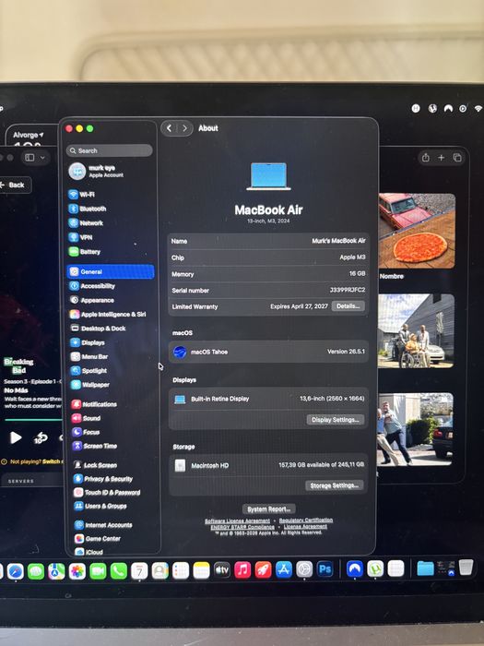
Task: Expand the sidebar dropdown chevron in the browser
Action: pos(42,158)
